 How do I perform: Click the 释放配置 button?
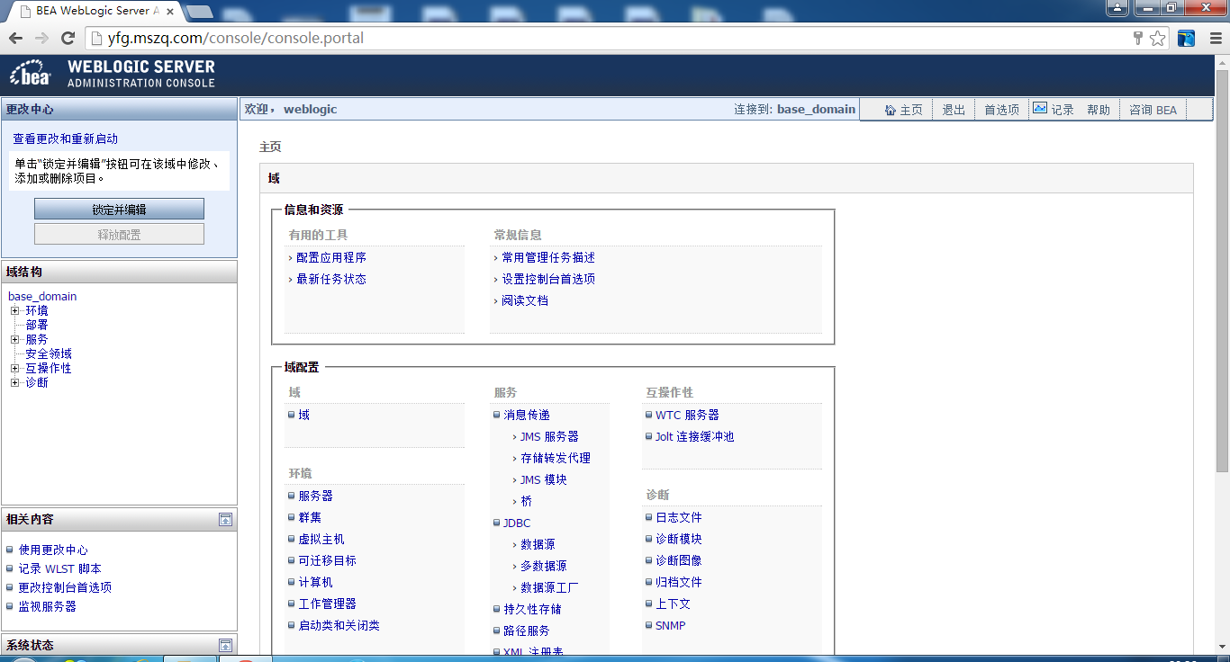tap(119, 234)
